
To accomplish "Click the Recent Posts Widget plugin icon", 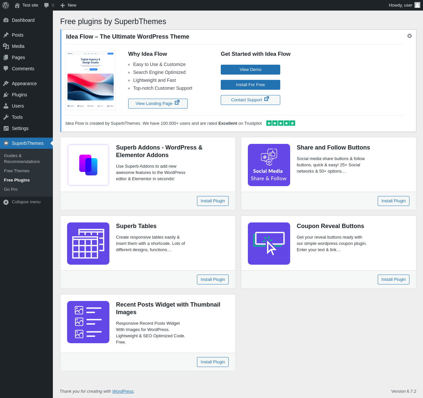I will [88, 322].
